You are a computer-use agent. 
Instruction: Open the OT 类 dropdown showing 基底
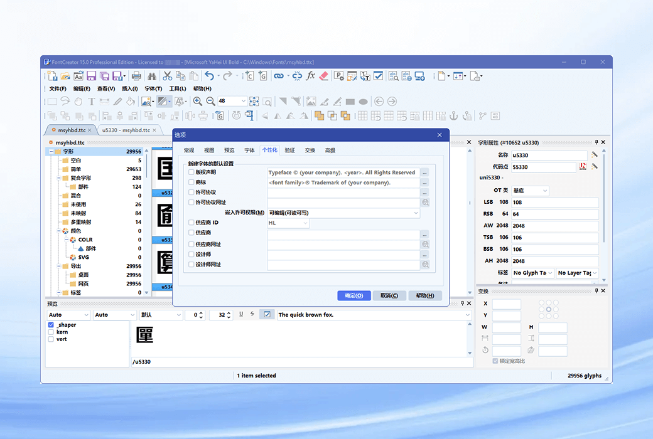pyautogui.click(x=530, y=191)
